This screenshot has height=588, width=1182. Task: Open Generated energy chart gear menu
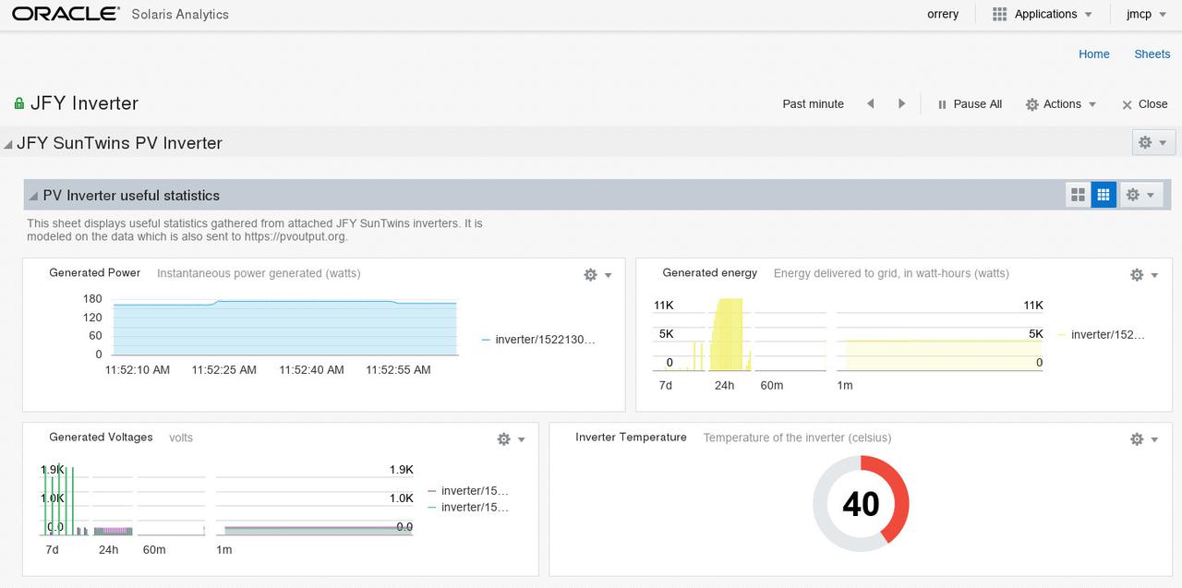(1144, 275)
